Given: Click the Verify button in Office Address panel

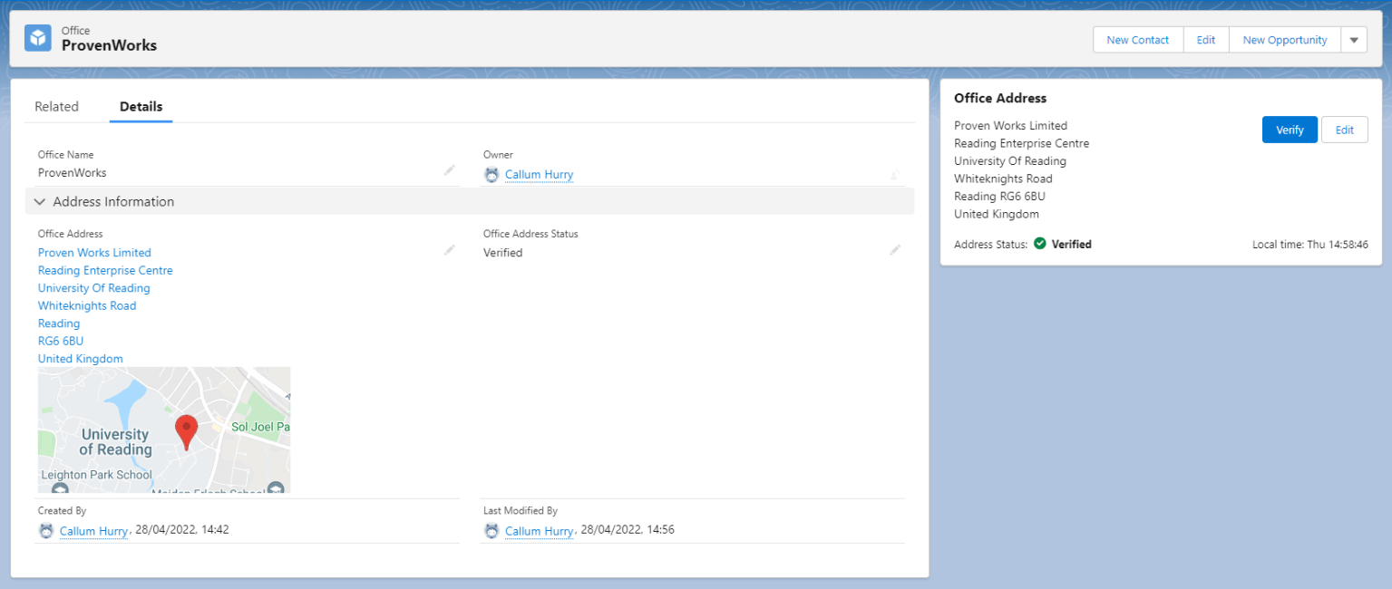Looking at the screenshot, I should [x=1289, y=130].
